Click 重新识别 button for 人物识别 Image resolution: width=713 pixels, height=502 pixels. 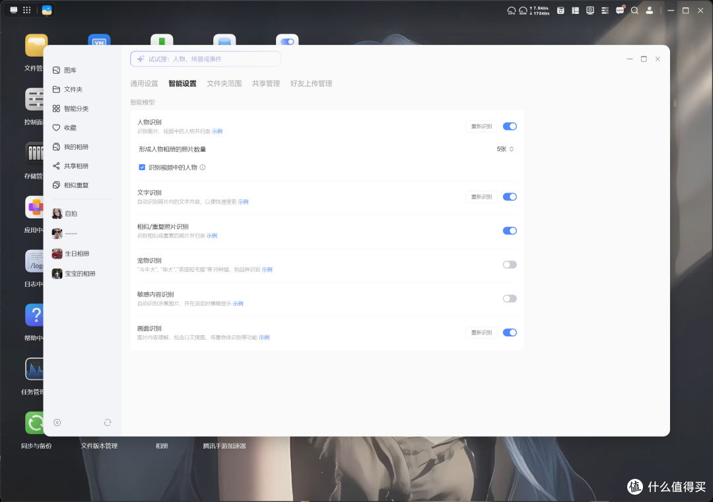click(481, 126)
